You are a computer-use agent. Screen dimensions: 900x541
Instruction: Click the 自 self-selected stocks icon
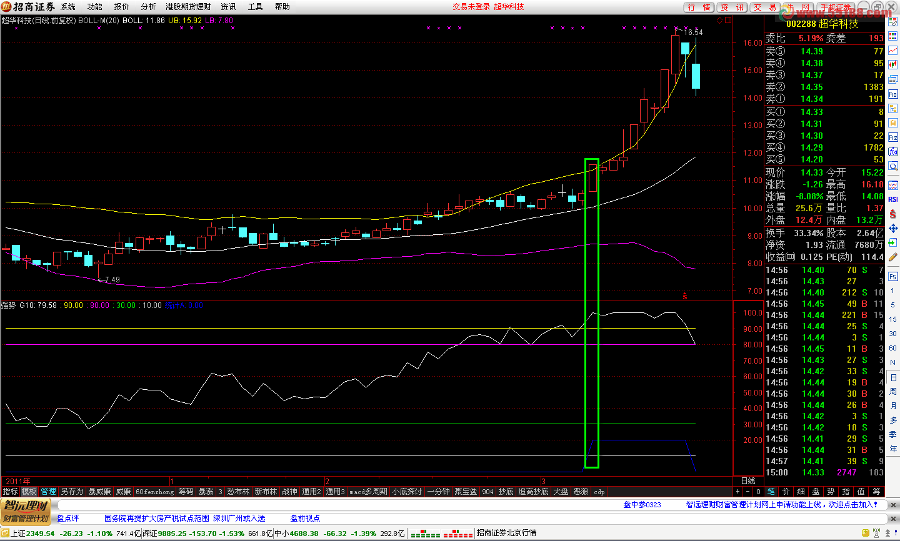click(x=892, y=123)
